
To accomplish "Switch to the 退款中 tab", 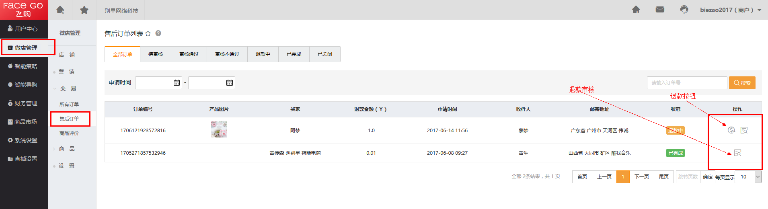I will [x=263, y=54].
